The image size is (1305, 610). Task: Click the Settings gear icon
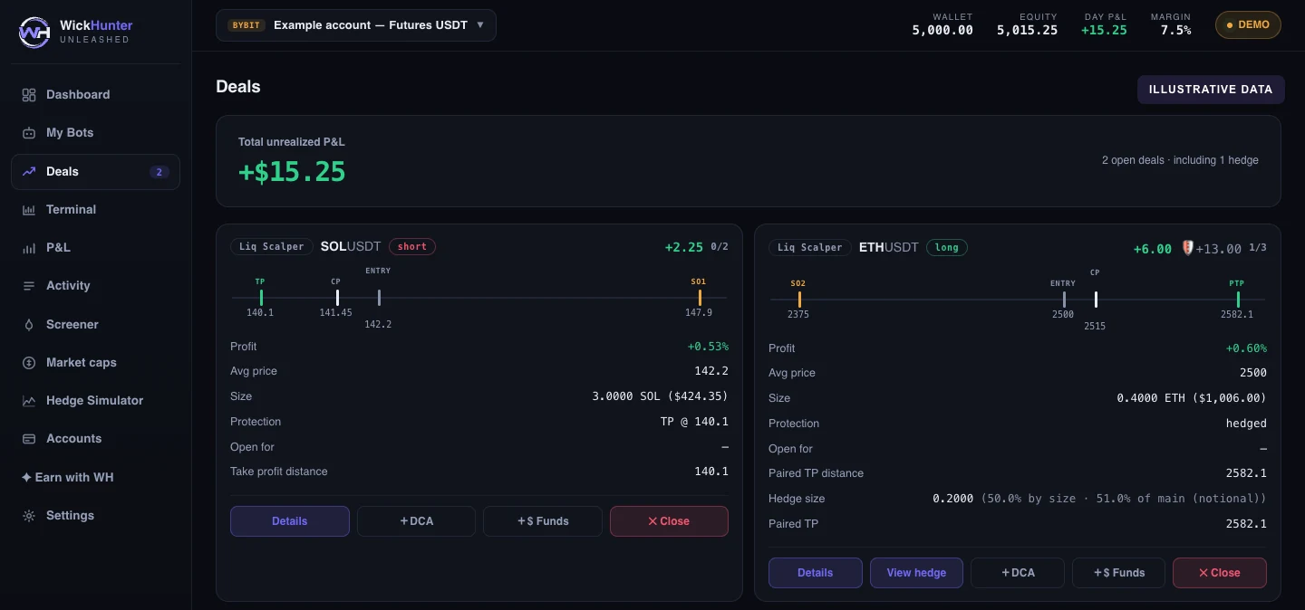(x=29, y=516)
